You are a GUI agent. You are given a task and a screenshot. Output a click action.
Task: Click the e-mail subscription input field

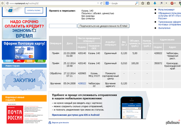63,26
